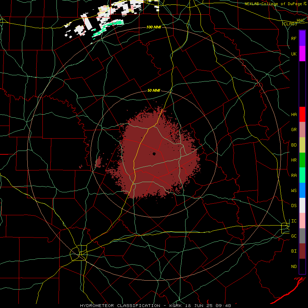308x308 pixels.
Task: Click the DS legend label
Action: [294, 205]
